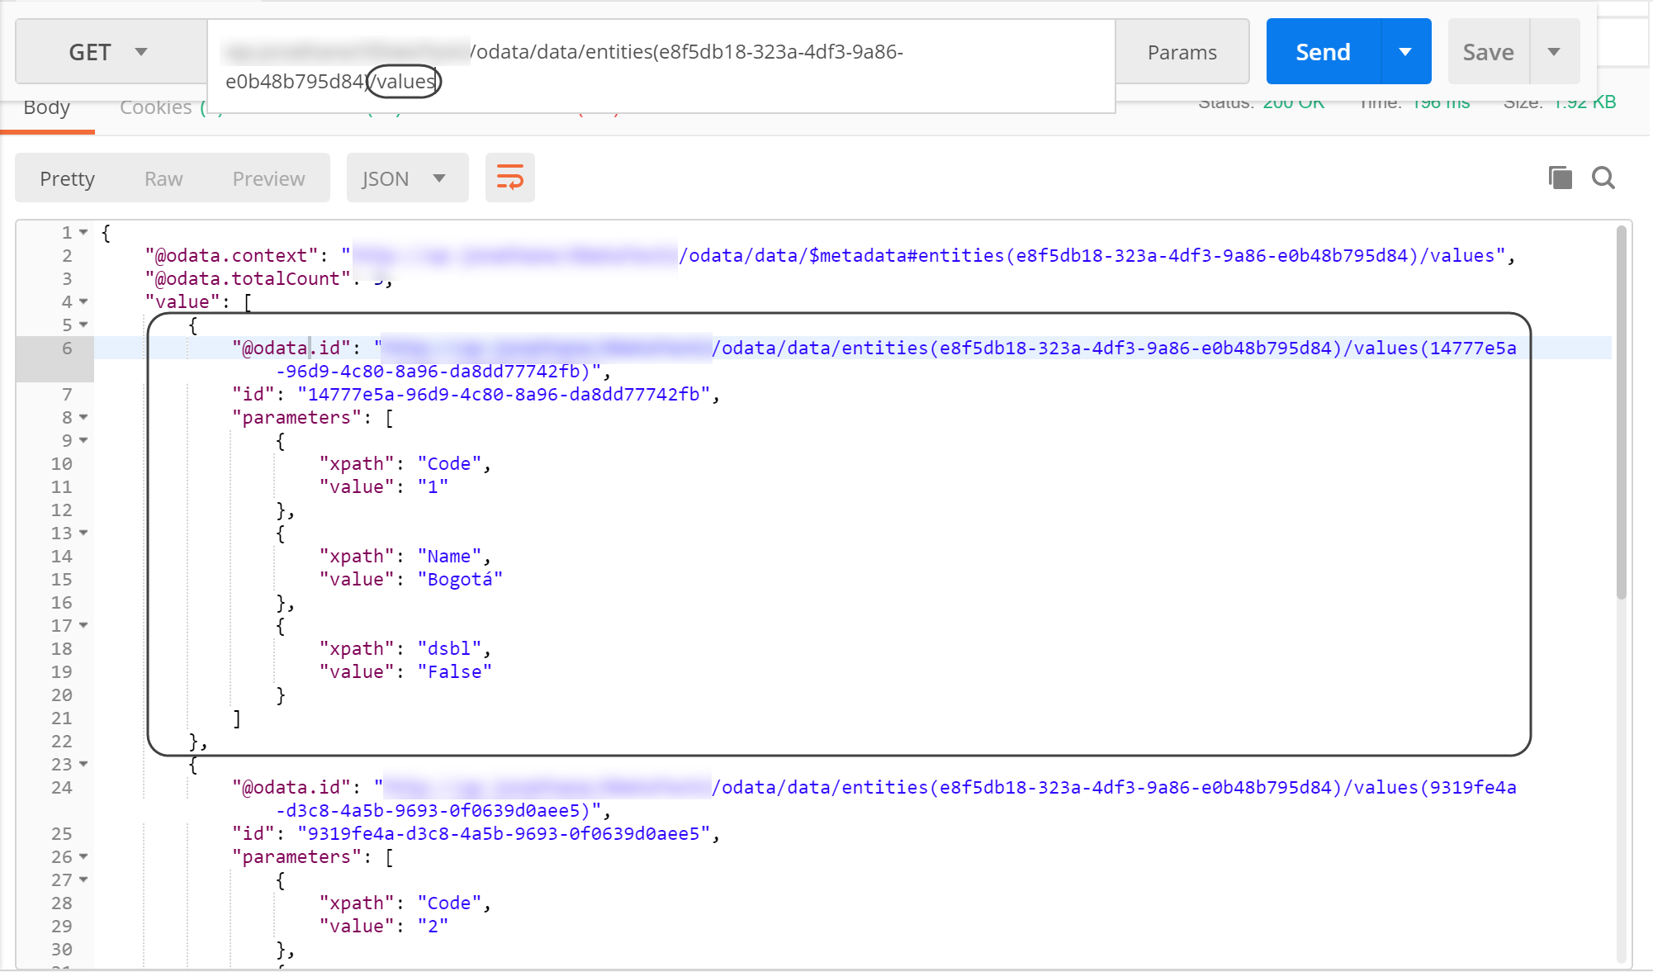This screenshot has width=1653, height=972.
Task: Collapse the Code parameter object at line 9
Action: (x=83, y=441)
